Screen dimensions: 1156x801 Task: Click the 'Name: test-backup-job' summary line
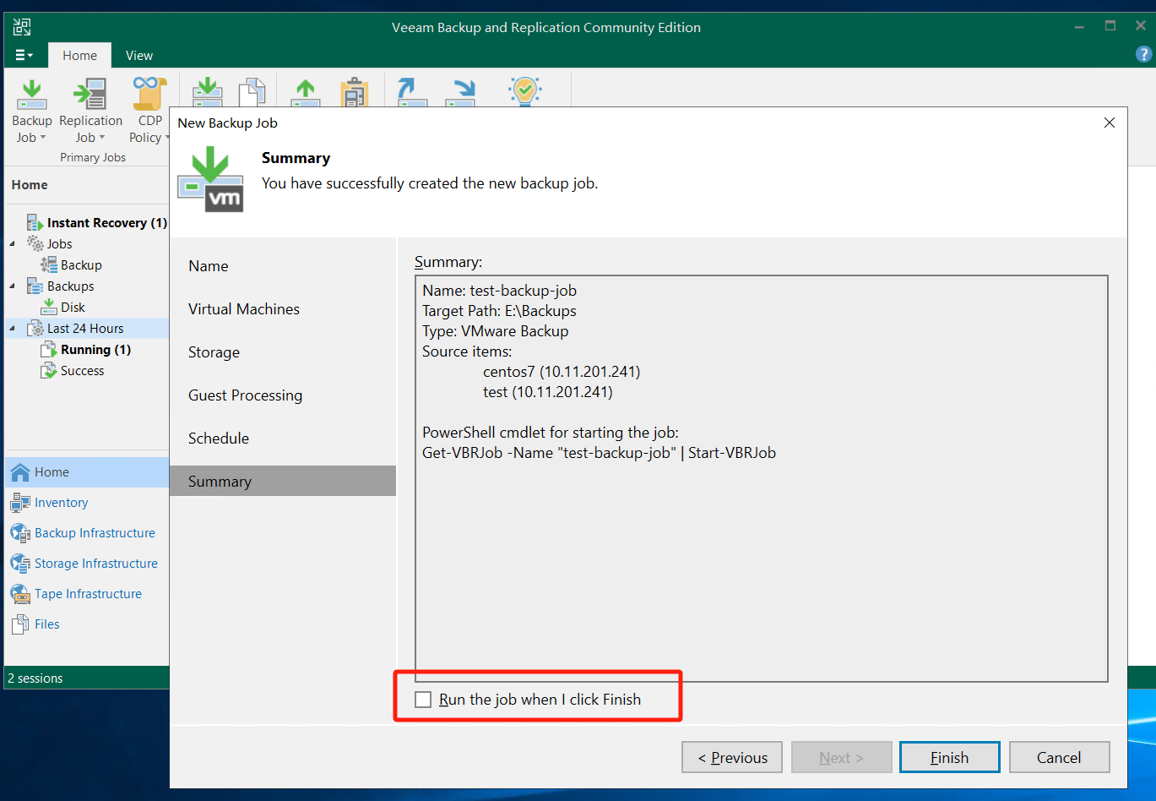(x=500, y=291)
